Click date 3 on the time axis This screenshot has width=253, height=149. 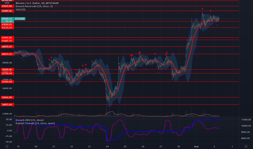232,146
